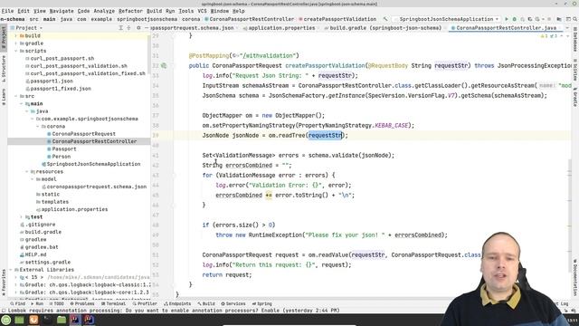Switch to first IntelliJ window in taskbar
The image size is (579, 326).
[75, 320]
